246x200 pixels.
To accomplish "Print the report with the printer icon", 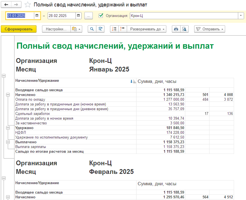I will coord(176,29).
